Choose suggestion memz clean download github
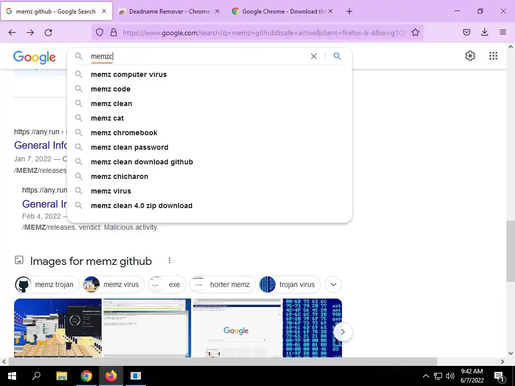The image size is (515, 386). click(209, 162)
